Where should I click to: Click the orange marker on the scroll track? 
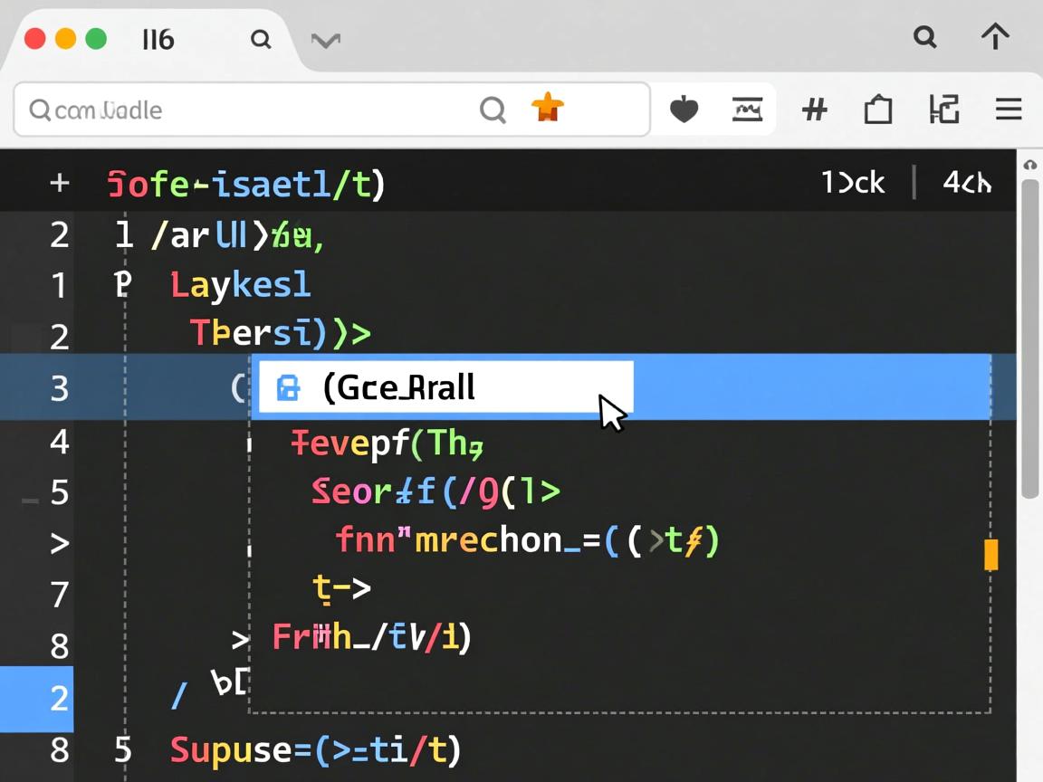click(990, 554)
